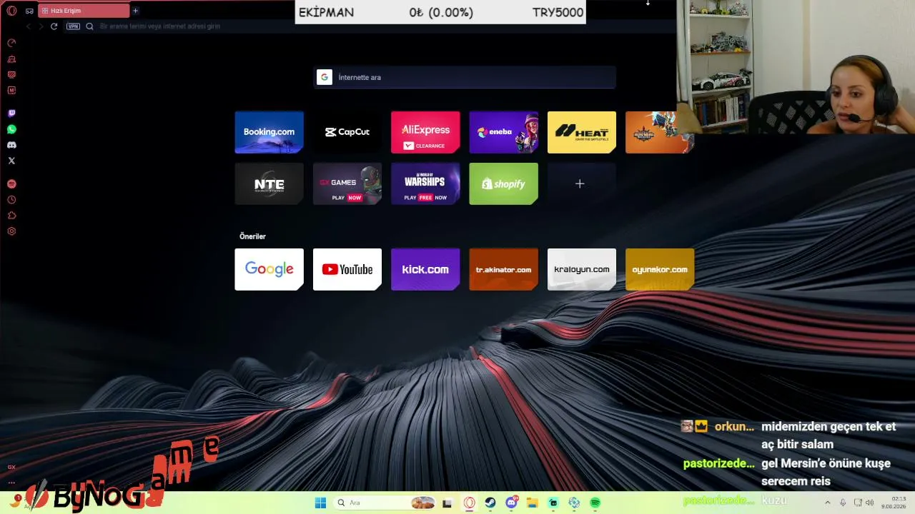Open the kraloyun.com suggestion tile

pos(582,269)
